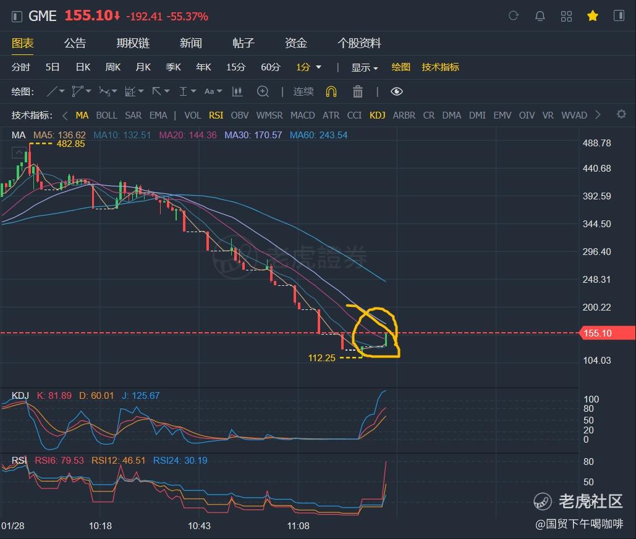Select the range measure tool

click(x=184, y=91)
